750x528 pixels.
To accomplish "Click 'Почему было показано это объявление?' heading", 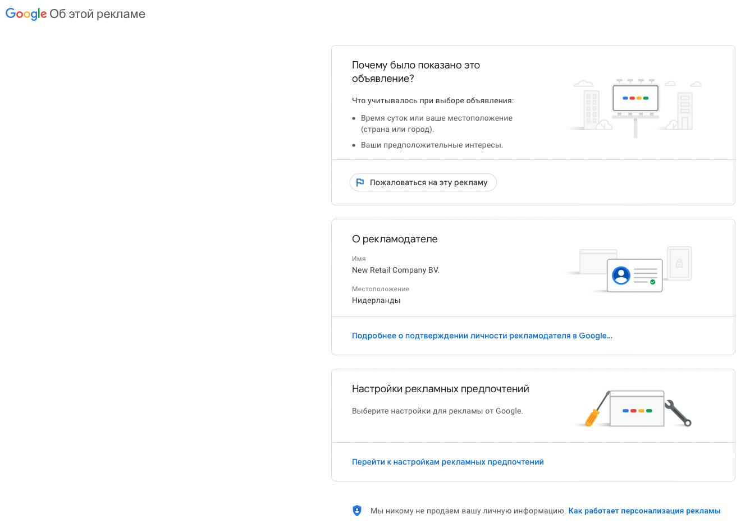I will [x=415, y=71].
